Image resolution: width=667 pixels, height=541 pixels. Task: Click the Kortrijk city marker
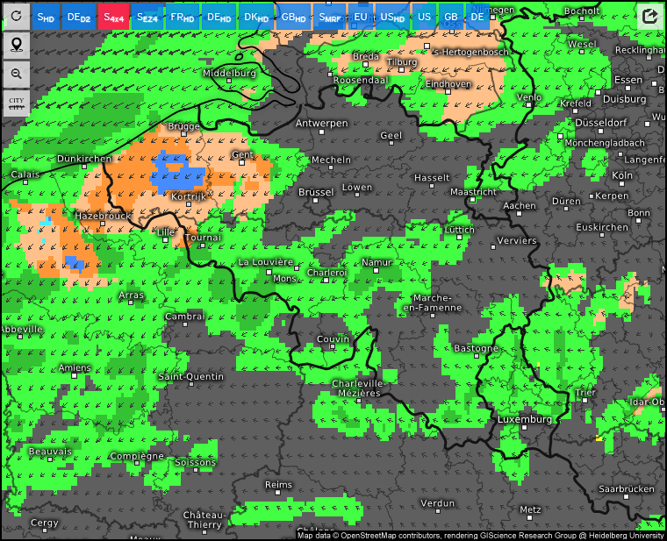coord(189,204)
